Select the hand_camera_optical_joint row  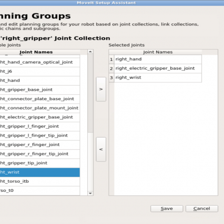[x=40, y=62]
